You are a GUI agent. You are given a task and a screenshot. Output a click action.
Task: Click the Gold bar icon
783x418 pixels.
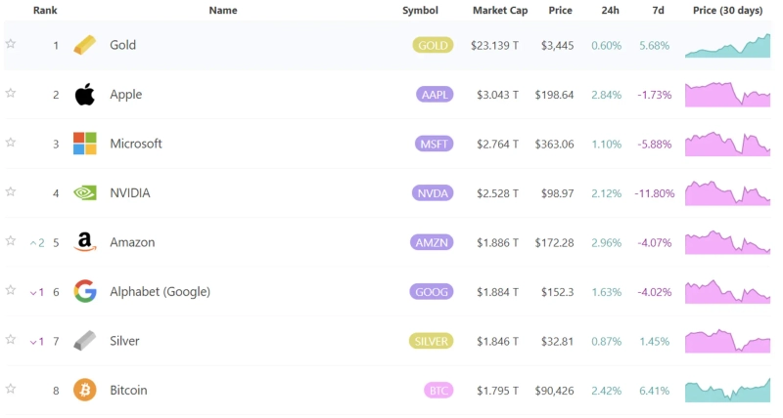tap(85, 45)
